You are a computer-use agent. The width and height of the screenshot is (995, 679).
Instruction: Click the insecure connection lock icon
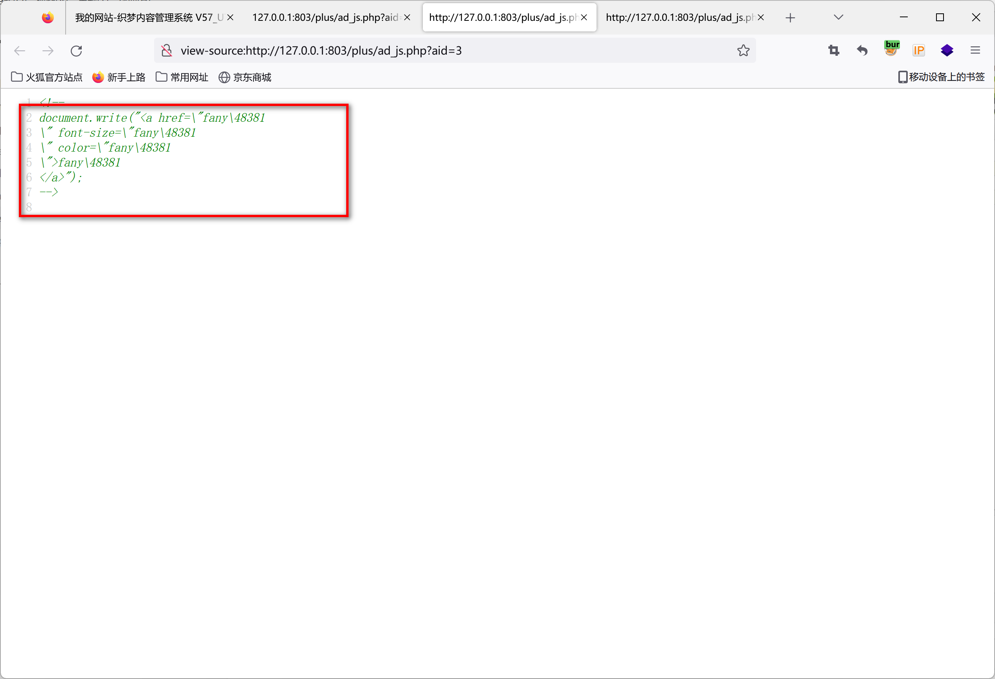pyautogui.click(x=167, y=51)
